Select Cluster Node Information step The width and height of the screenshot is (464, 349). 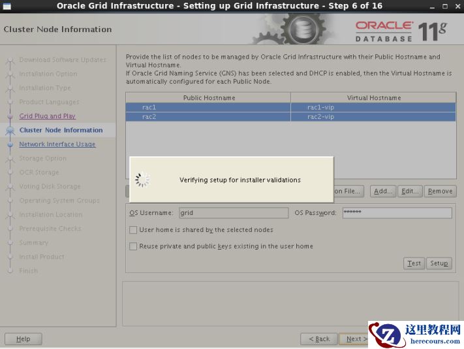[x=61, y=130]
